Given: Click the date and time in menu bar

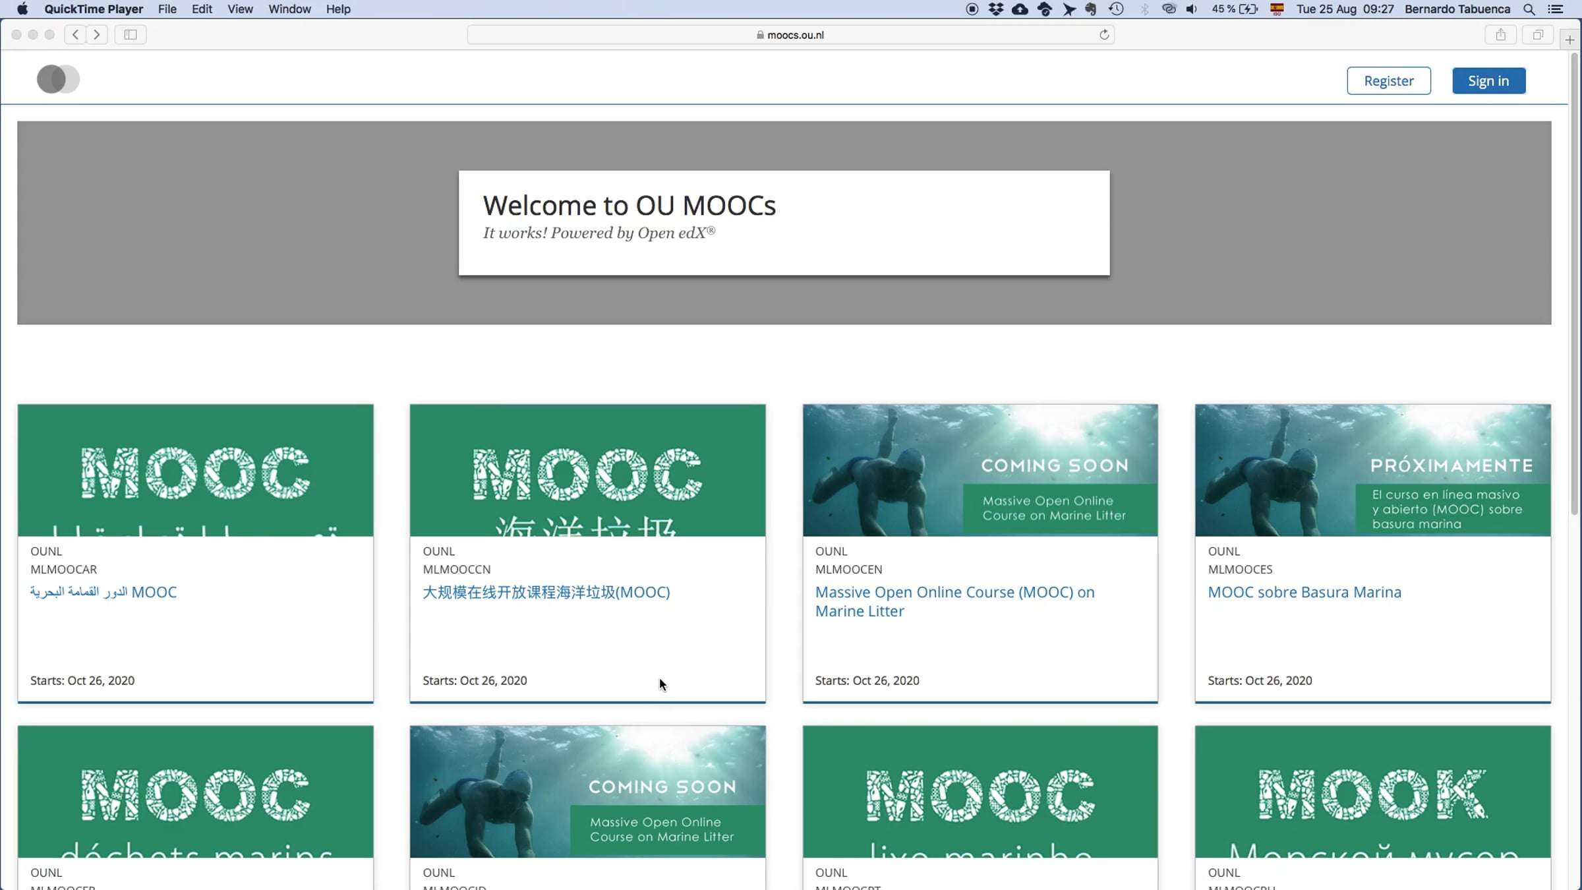Looking at the screenshot, I should point(1345,9).
